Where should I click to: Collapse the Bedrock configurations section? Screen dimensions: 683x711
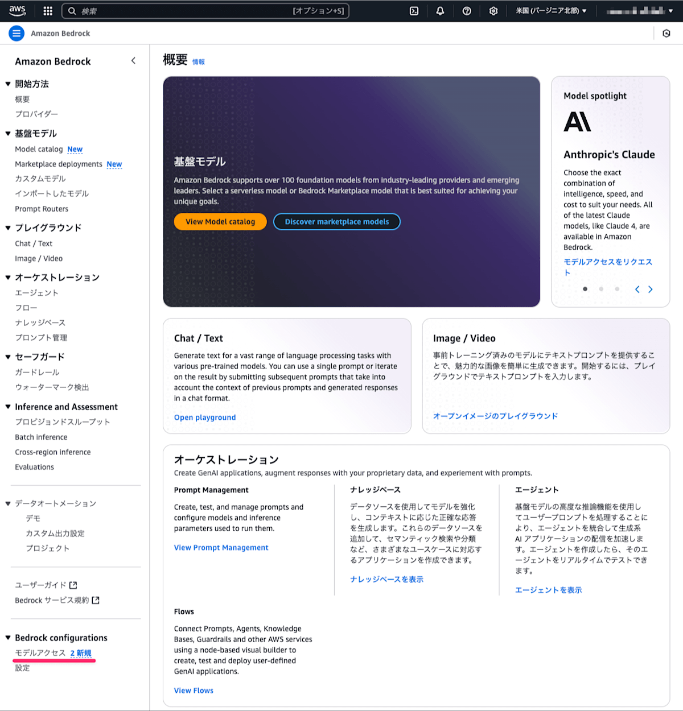(x=8, y=638)
